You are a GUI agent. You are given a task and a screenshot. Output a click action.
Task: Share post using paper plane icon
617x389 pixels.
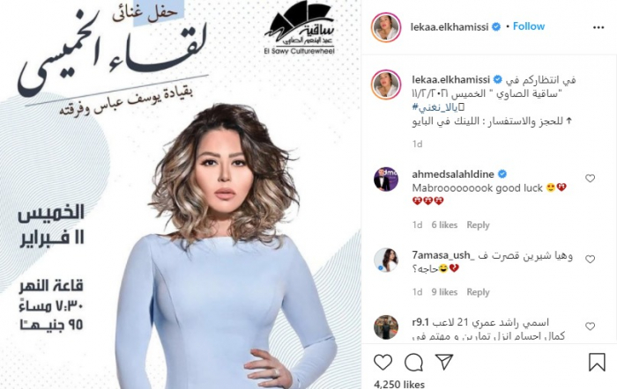pyautogui.click(x=444, y=362)
